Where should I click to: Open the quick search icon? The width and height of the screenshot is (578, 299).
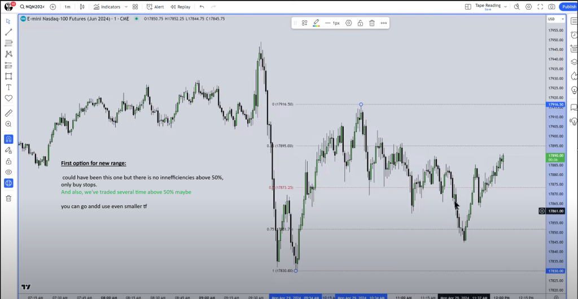pos(517,7)
